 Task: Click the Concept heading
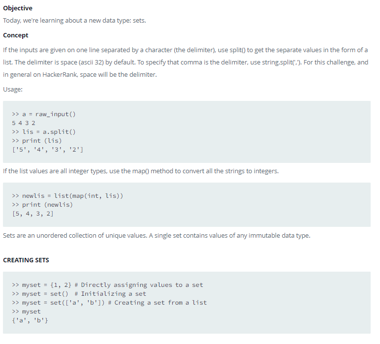click(16, 35)
